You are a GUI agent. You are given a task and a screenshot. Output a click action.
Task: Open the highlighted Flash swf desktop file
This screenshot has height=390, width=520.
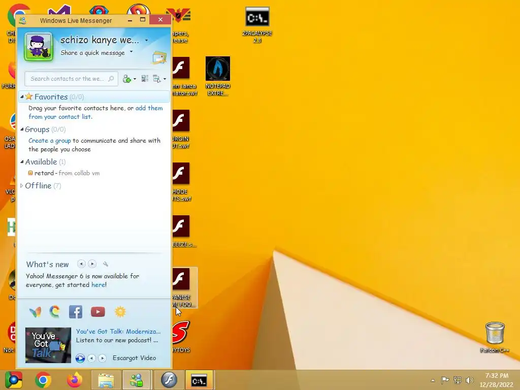tap(185, 287)
